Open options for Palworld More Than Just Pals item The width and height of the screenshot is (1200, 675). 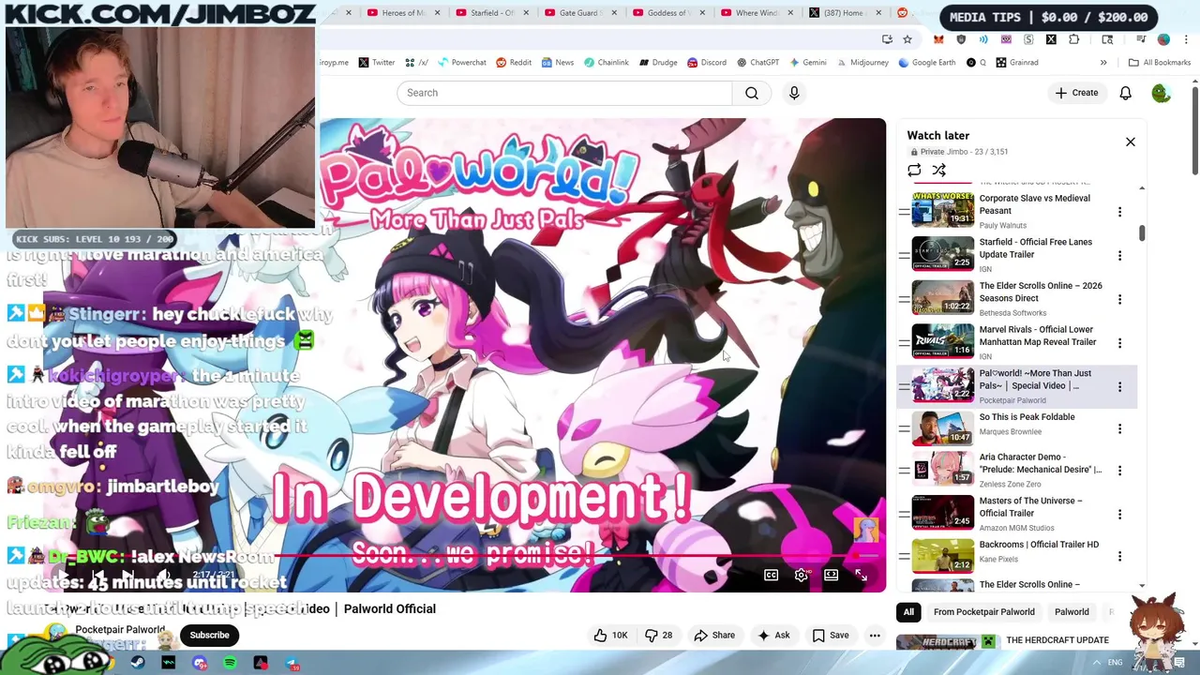click(x=1119, y=386)
